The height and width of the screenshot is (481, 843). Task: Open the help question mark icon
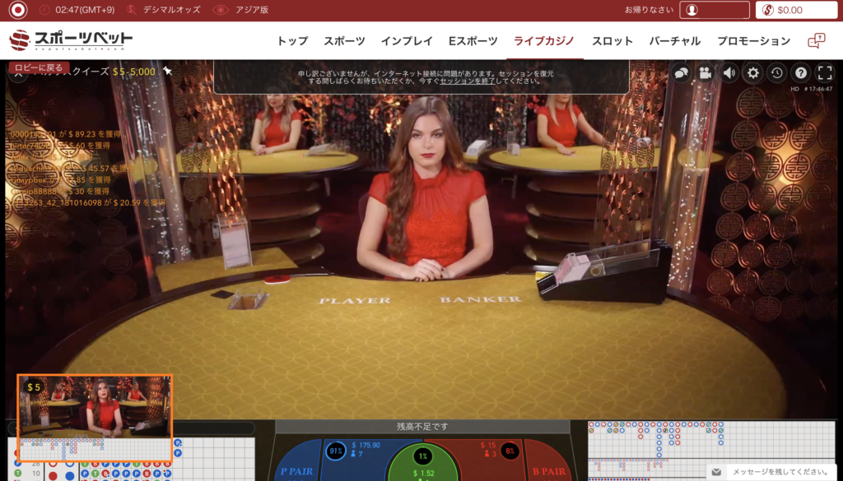(800, 72)
